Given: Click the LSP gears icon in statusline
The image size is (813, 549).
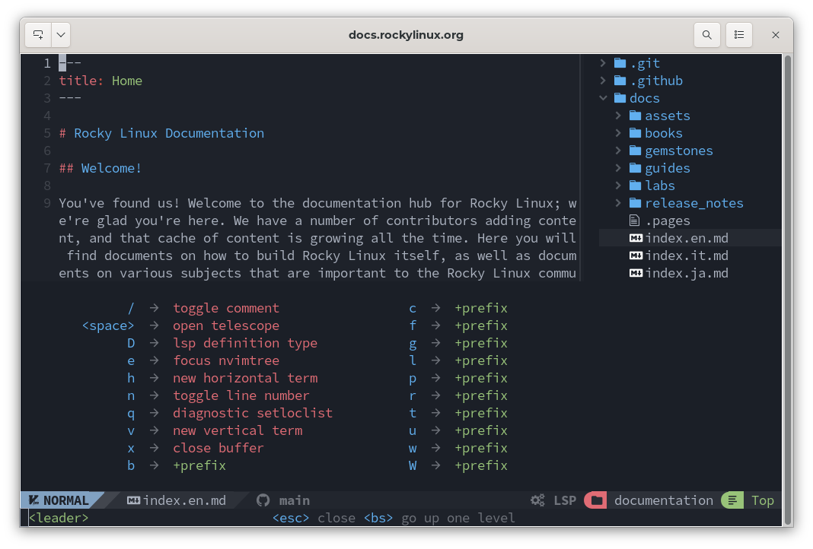Looking at the screenshot, I should tap(537, 500).
